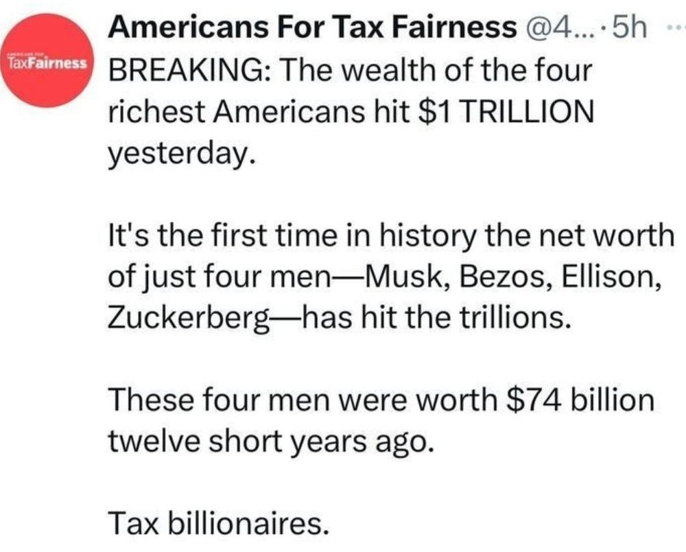Click the "Tax billionaires." closing line
The width and height of the screenshot is (686, 552).
[215, 524]
